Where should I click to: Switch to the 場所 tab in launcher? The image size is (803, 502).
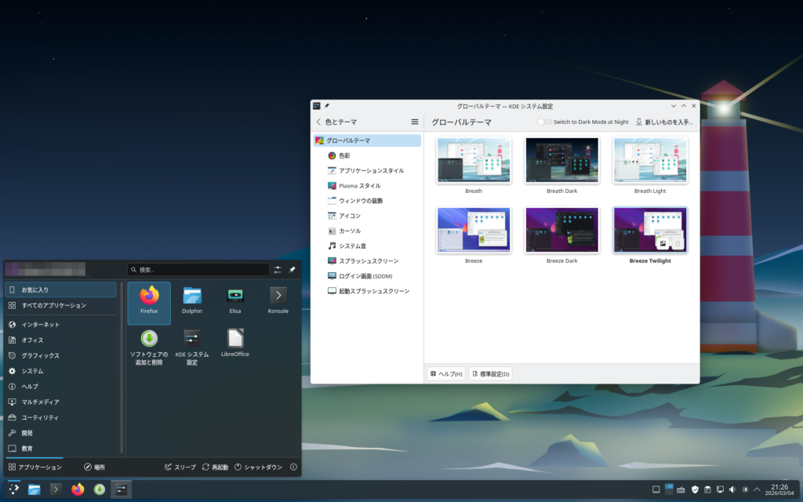point(94,467)
